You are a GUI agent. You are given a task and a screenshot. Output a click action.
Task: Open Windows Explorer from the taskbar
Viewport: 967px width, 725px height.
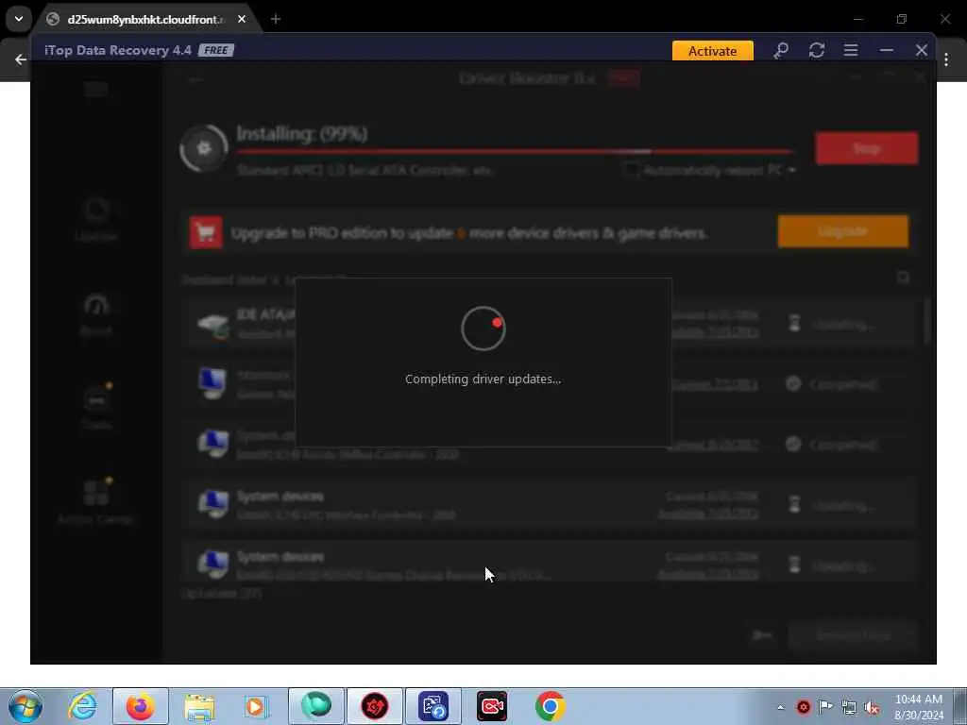click(199, 706)
